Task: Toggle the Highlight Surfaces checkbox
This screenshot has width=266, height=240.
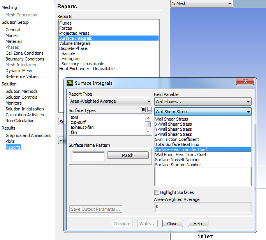Action: (157, 192)
